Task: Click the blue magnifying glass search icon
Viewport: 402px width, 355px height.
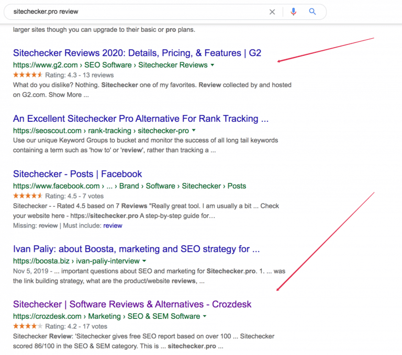Action: tap(312, 12)
